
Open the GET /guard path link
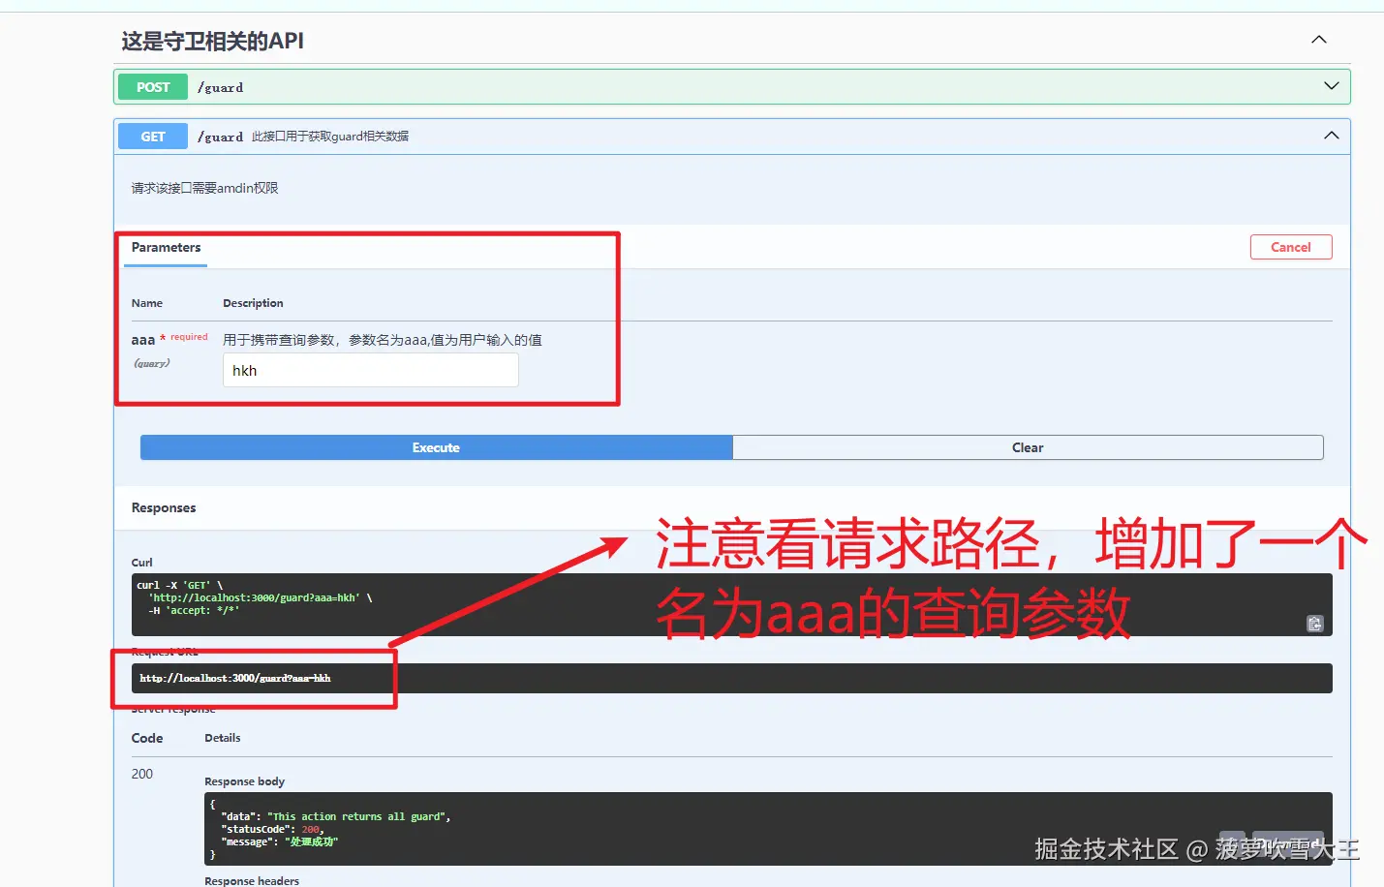[x=220, y=136]
